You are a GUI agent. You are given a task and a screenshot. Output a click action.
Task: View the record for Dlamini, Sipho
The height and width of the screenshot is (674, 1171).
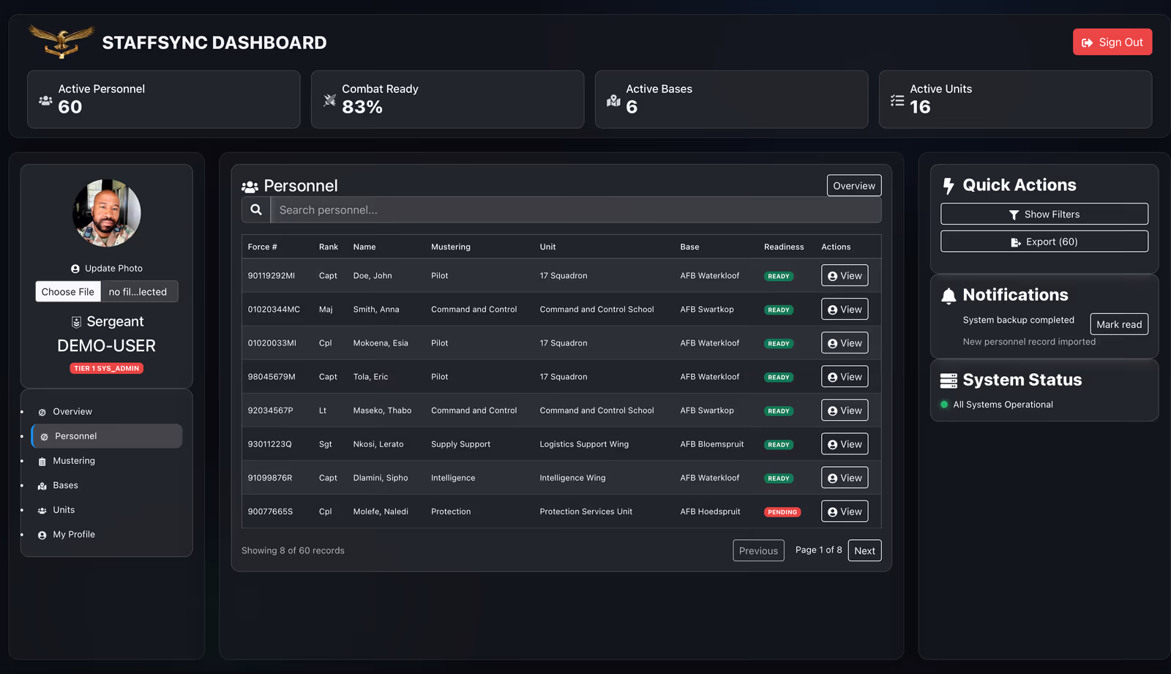[x=845, y=478]
